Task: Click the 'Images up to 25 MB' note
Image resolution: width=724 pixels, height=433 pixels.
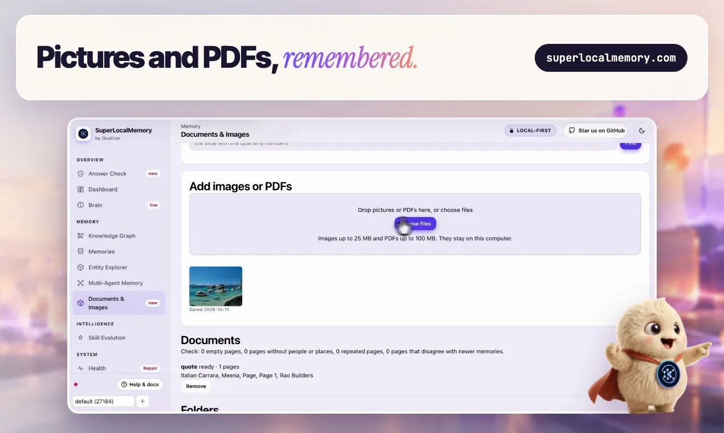Action: pyautogui.click(x=415, y=239)
